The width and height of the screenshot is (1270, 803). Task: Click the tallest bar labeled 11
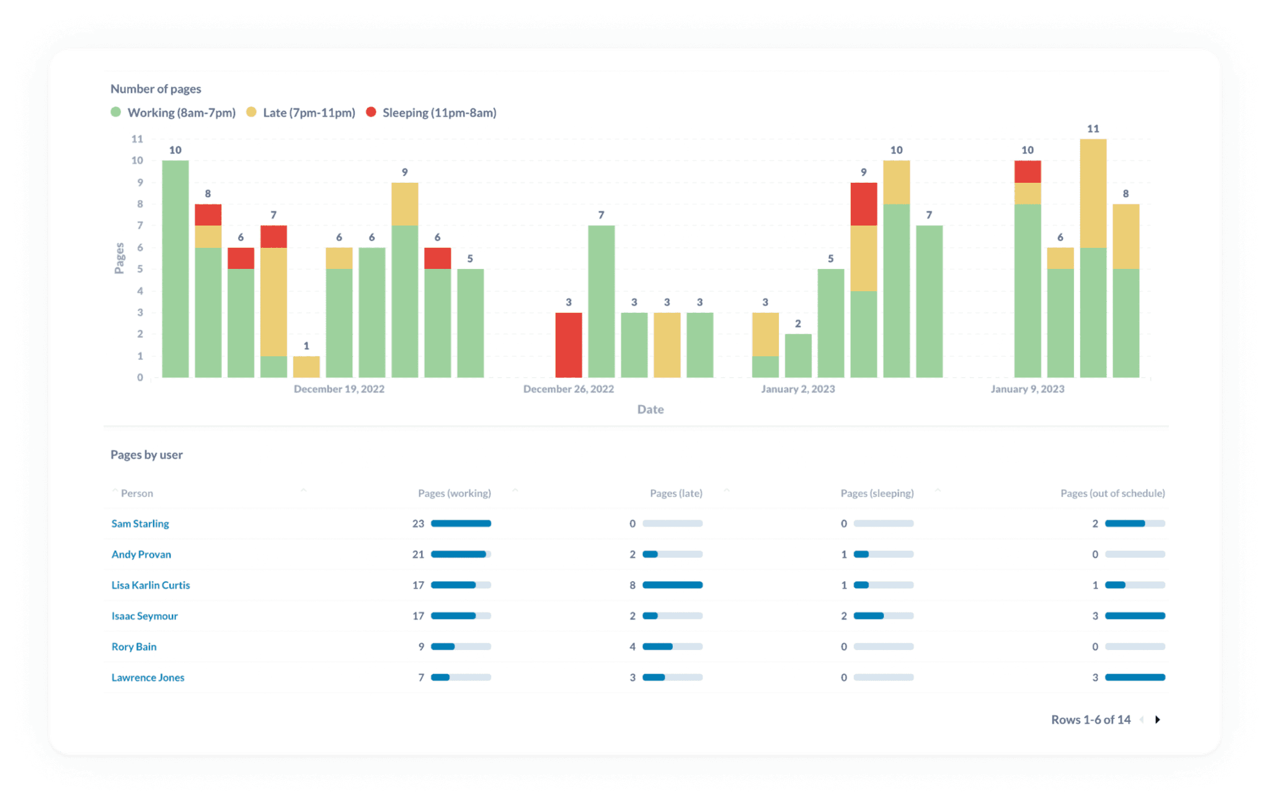tap(1093, 257)
